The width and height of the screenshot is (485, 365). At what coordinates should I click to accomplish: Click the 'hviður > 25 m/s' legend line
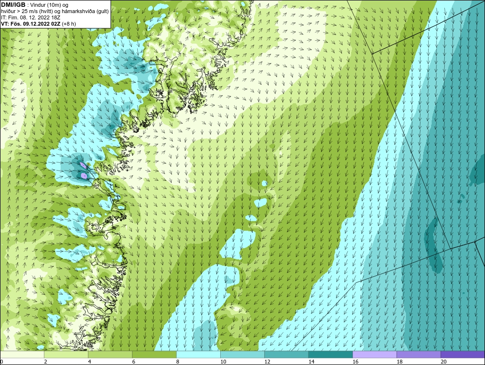(54, 11)
